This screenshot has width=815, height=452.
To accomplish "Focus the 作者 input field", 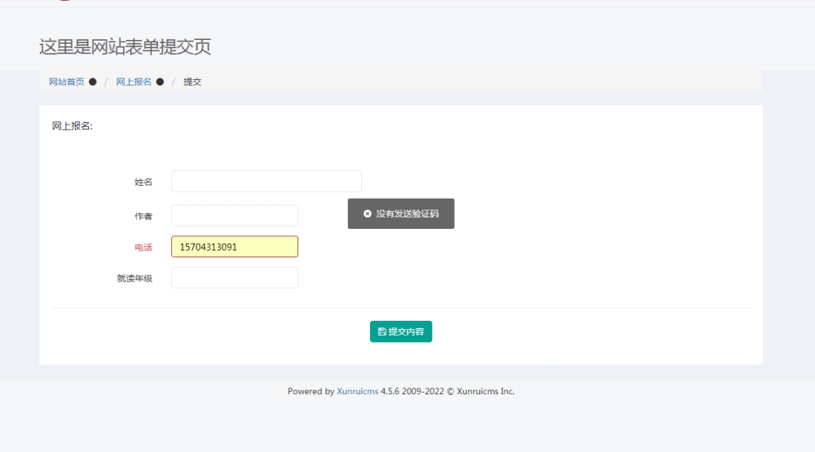I will [235, 216].
